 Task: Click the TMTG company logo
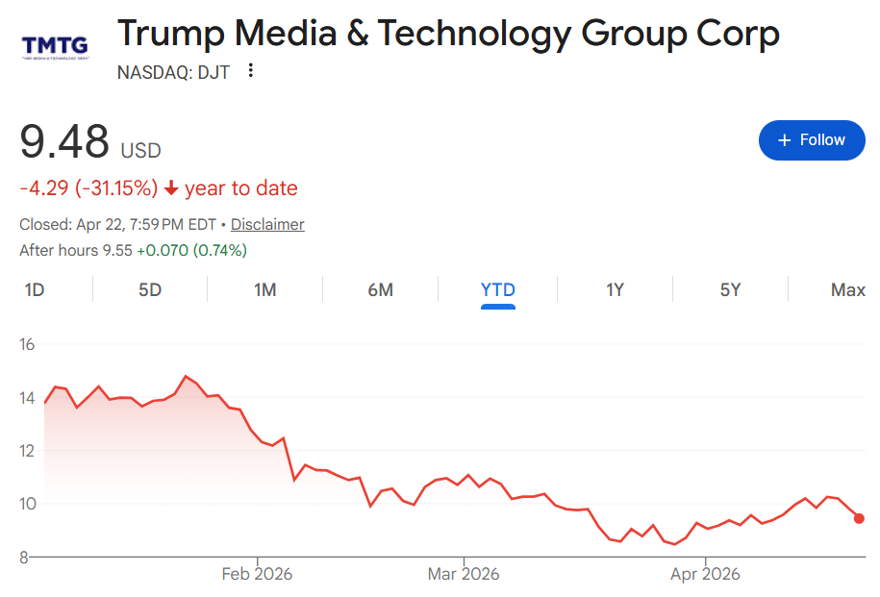(55, 45)
